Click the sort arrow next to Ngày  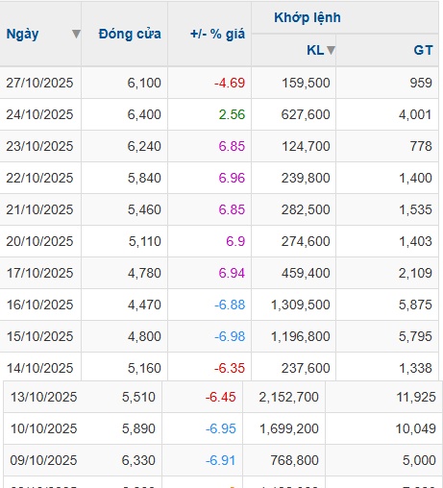[x=76, y=34]
